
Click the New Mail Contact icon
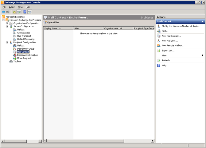click(x=159, y=36)
